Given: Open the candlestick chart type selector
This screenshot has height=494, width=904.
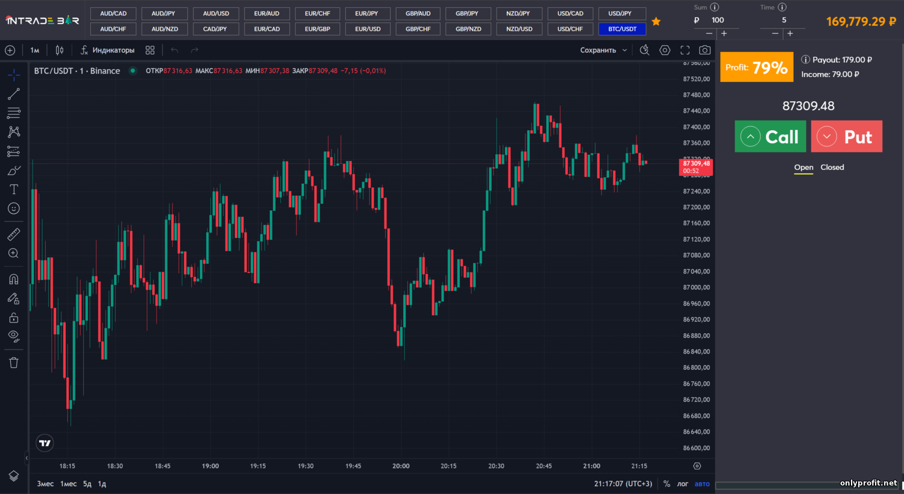Looking at the screenshot, I should [60, 50].
